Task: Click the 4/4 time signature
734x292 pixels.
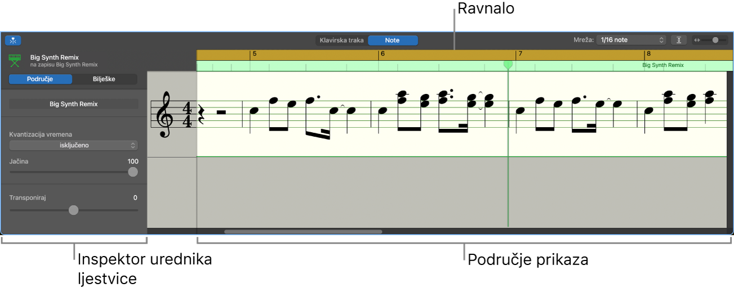Action: point(186,115)
